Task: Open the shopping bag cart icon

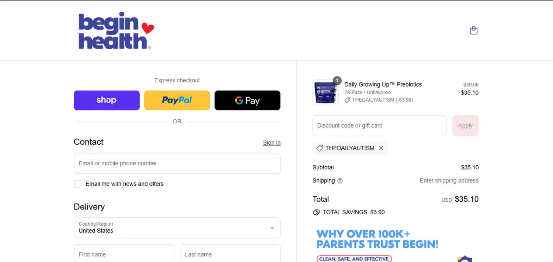Action: [x=474, y=30]
